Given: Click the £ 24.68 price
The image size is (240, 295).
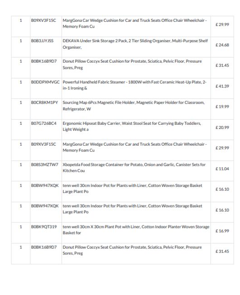Looking at the screenshot, I should tap(222, 45).
